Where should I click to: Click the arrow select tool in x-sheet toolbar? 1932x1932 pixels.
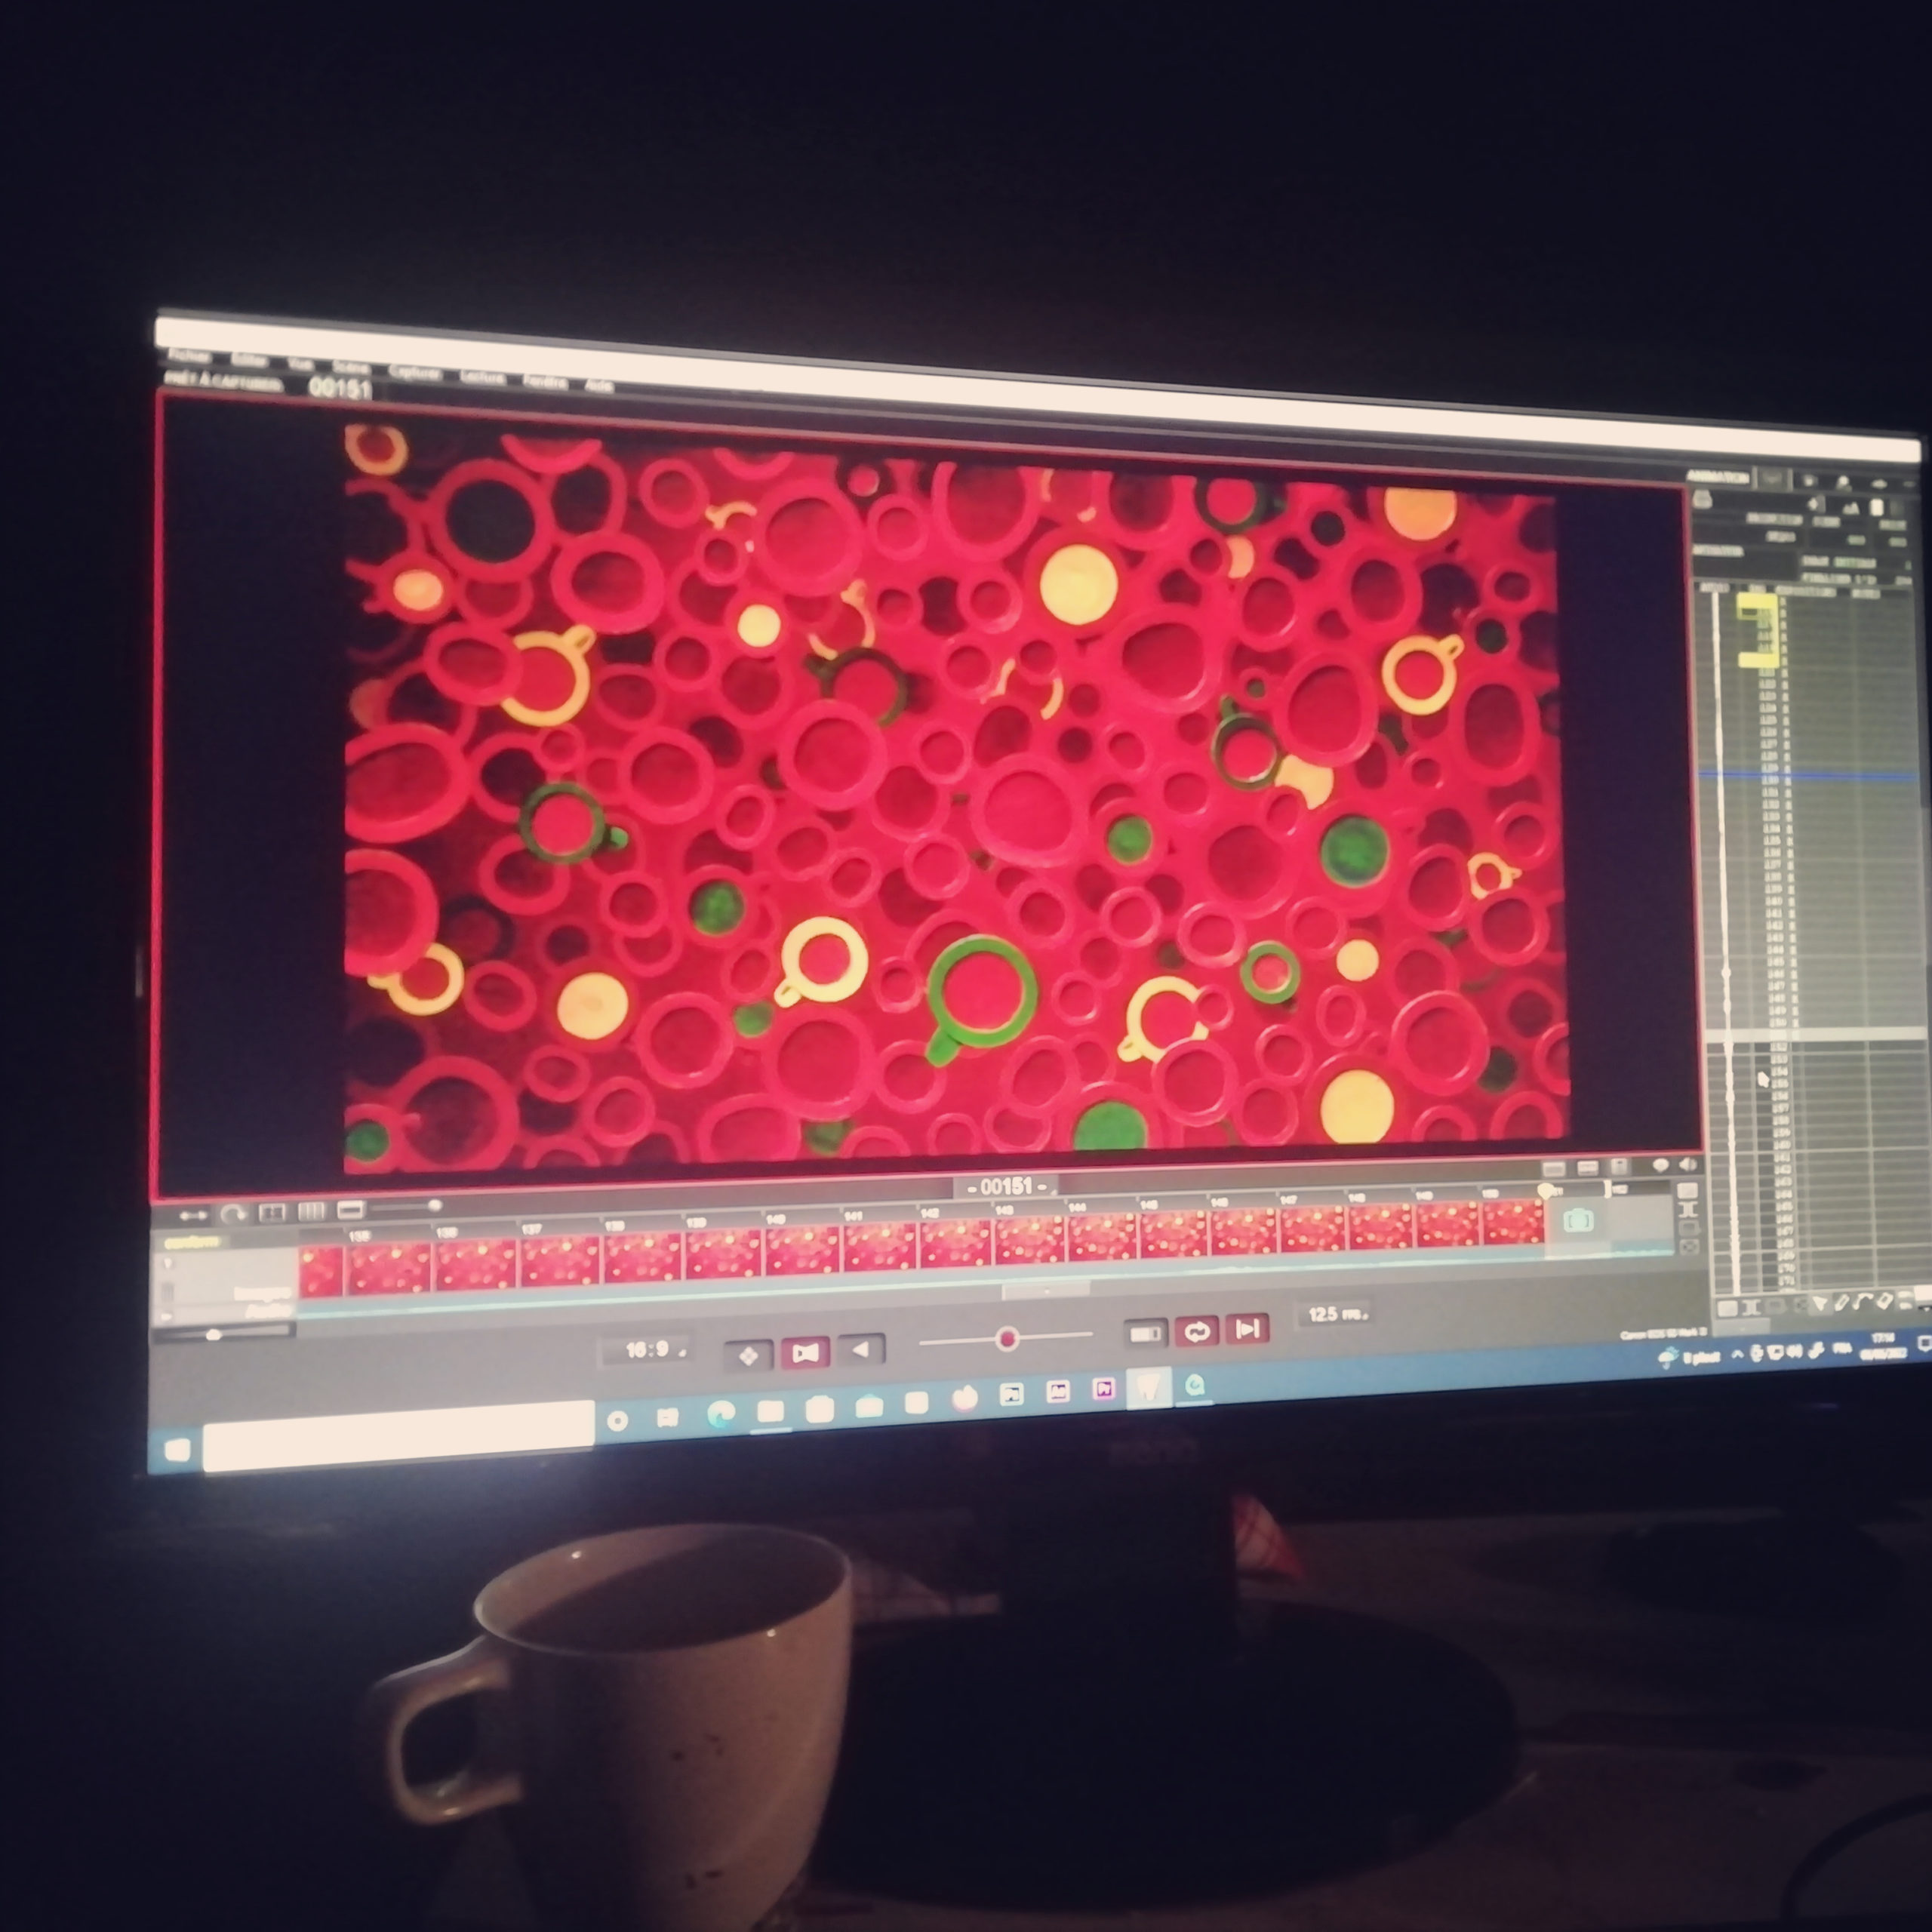tap(1820, 1303)
